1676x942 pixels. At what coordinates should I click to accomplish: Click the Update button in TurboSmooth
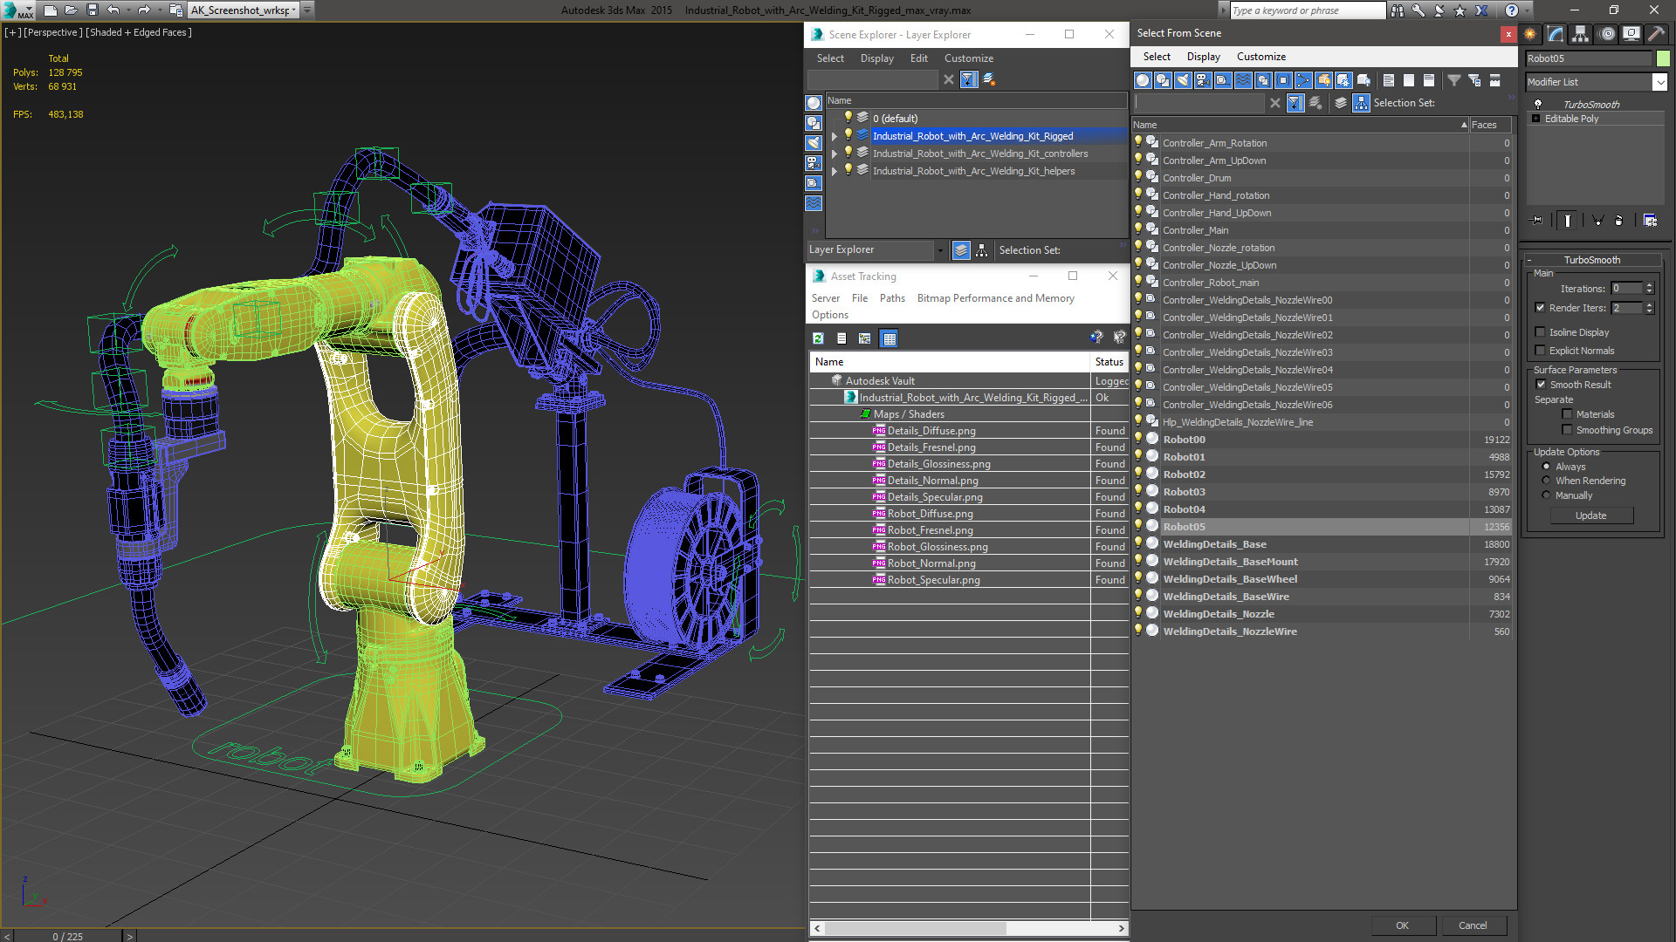tap(1590, 515)
